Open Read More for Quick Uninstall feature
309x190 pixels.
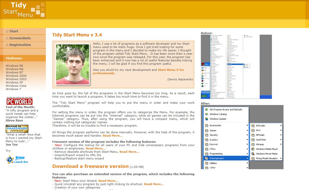[x=154, y=184]
